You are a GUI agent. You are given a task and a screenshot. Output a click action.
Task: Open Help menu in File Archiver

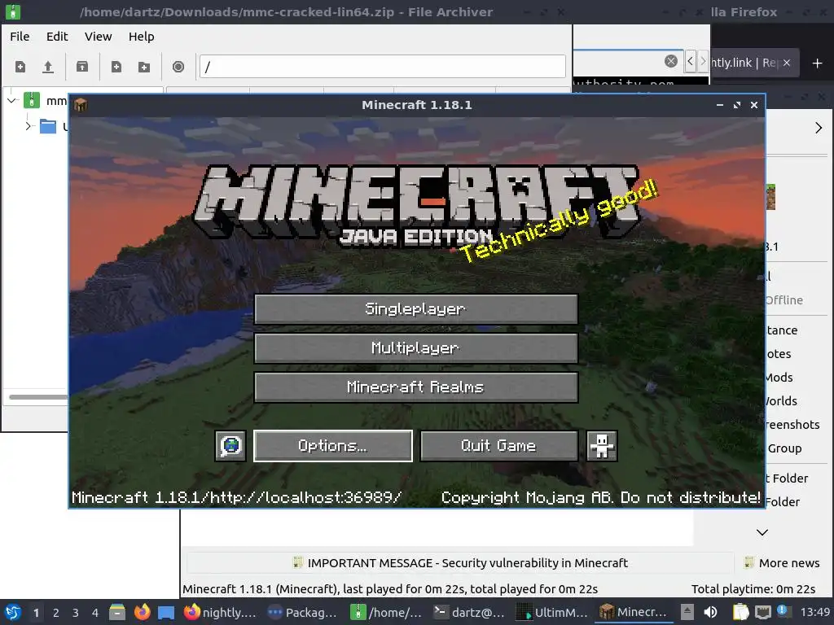click(142, 36)
